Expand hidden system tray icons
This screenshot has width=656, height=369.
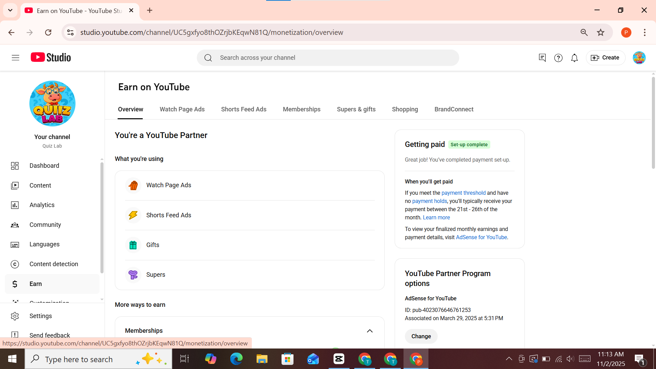pos(509,359)
